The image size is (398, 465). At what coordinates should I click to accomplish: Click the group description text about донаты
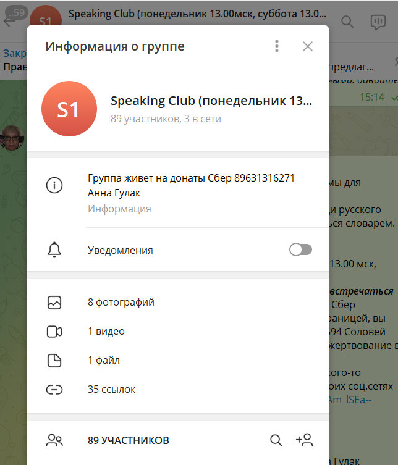[191, 185]
